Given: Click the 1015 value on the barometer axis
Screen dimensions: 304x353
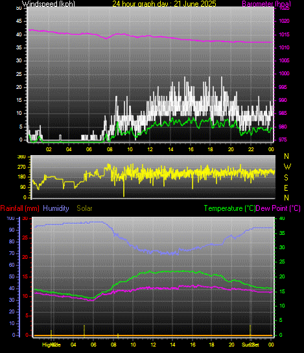Looking at the screenshot, I should point(284,34).
